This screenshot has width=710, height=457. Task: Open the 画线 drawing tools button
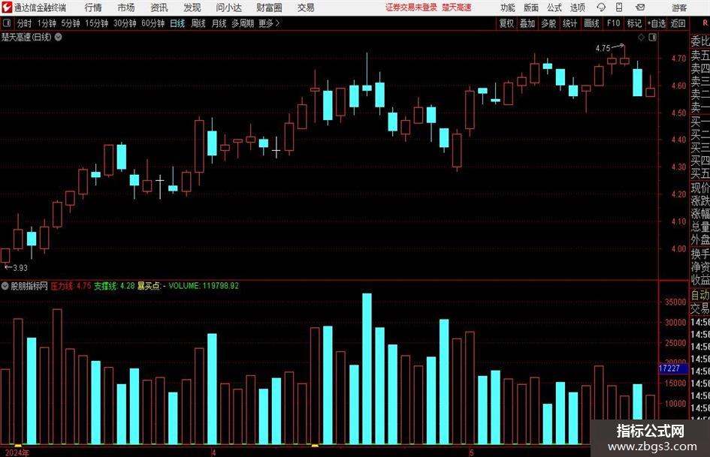591,23
